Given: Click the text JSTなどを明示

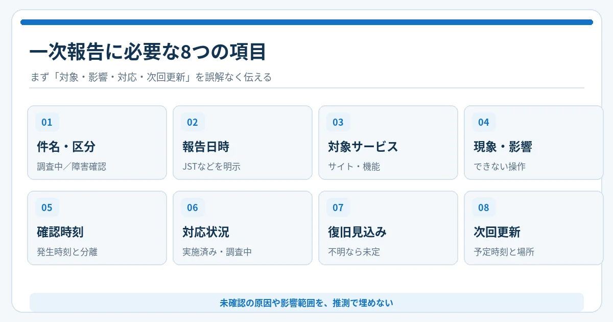Looking at the screenshot, I should pos(211,167).
